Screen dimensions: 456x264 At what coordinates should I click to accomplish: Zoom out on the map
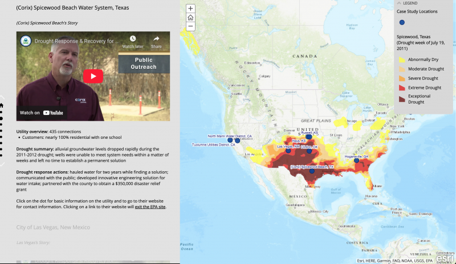click(x=190, y=26)
